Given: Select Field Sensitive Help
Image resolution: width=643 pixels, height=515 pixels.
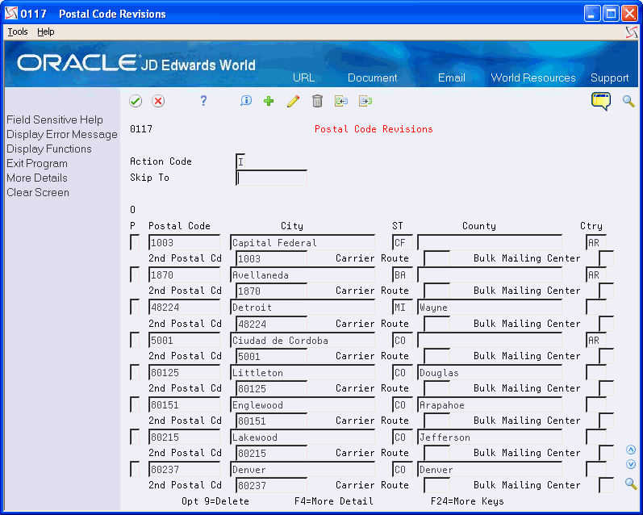Looking at the screenshot, I should pos(55,119).
